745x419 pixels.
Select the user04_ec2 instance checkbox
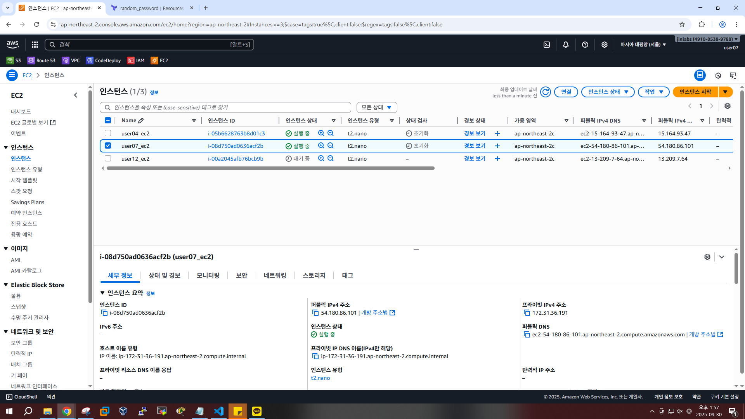click(x=108, y=133)
